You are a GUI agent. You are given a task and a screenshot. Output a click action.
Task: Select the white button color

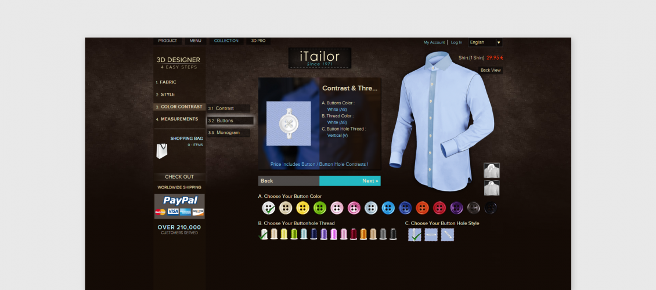tap(269, 208)
